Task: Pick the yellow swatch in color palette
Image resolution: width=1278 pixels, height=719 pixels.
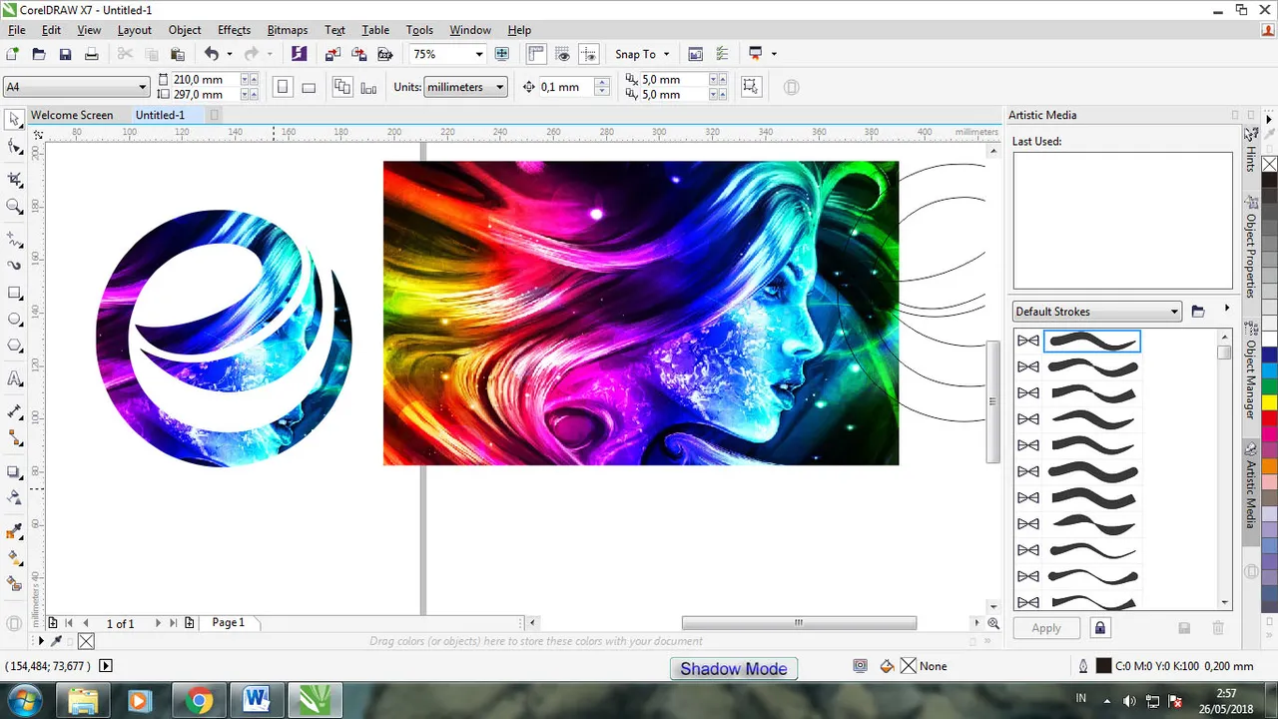Action: 1269,401
